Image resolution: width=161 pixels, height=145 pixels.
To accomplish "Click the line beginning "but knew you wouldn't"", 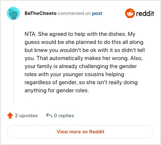I will pos(85,50).
